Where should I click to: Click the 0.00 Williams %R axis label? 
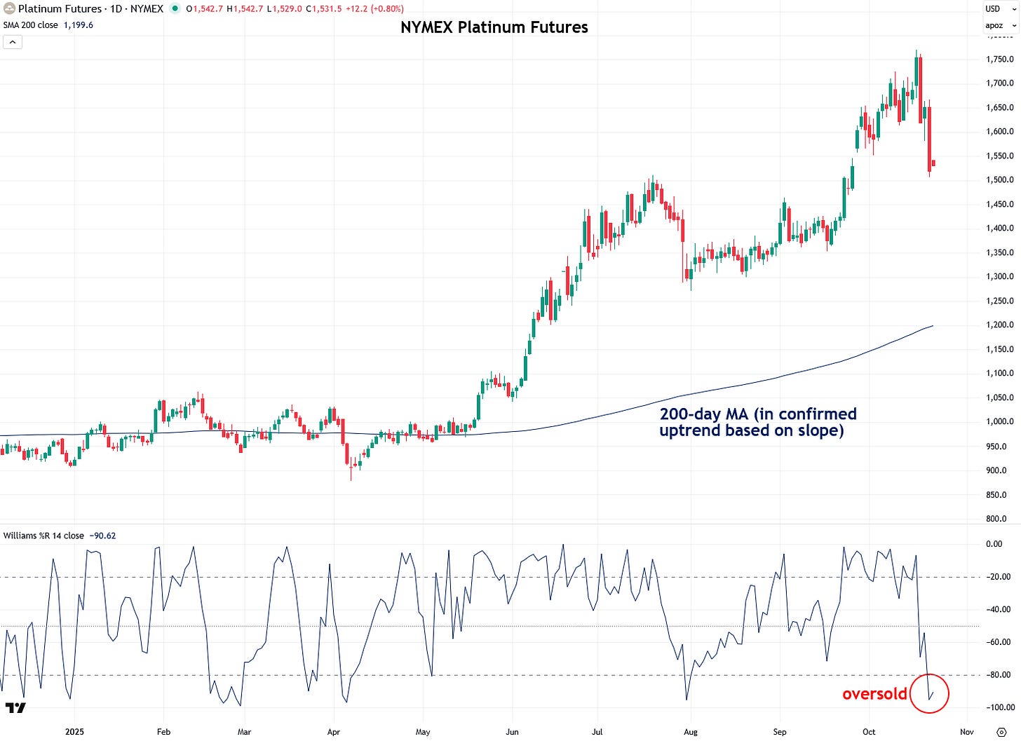[994, 544]
